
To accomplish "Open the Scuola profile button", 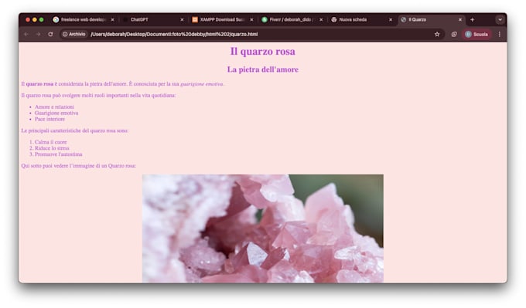I will coord(476,34).
